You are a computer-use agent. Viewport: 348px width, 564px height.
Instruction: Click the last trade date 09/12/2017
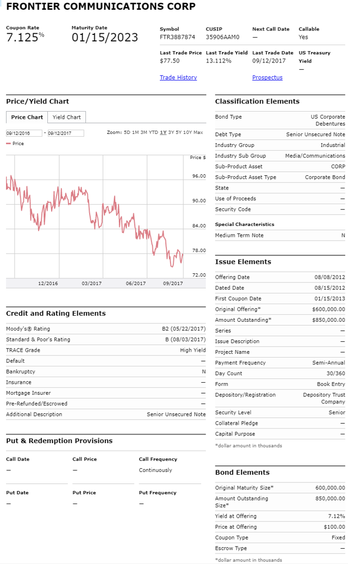pos(269,61)
